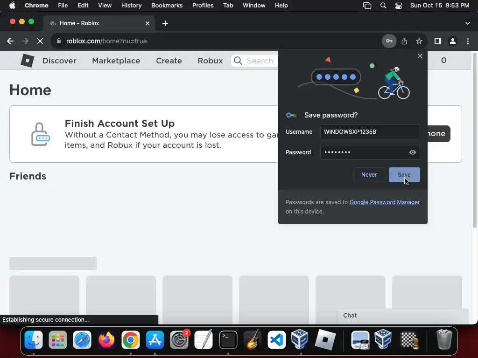Open Control Center in menu bar
Viewport: 478px width, 358px height.
click(x=399, y=6)
